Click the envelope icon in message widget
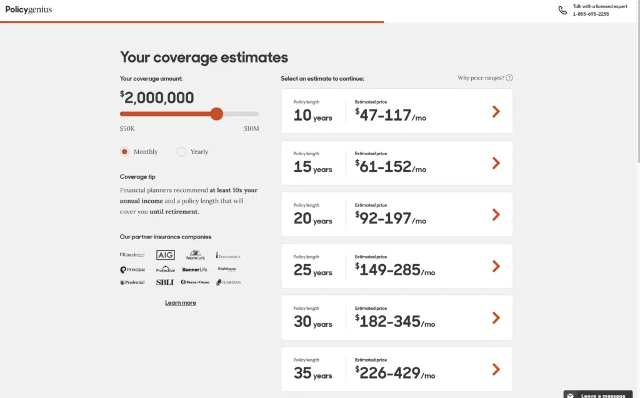This screenshot has width=640, height=398. (571, 395)
